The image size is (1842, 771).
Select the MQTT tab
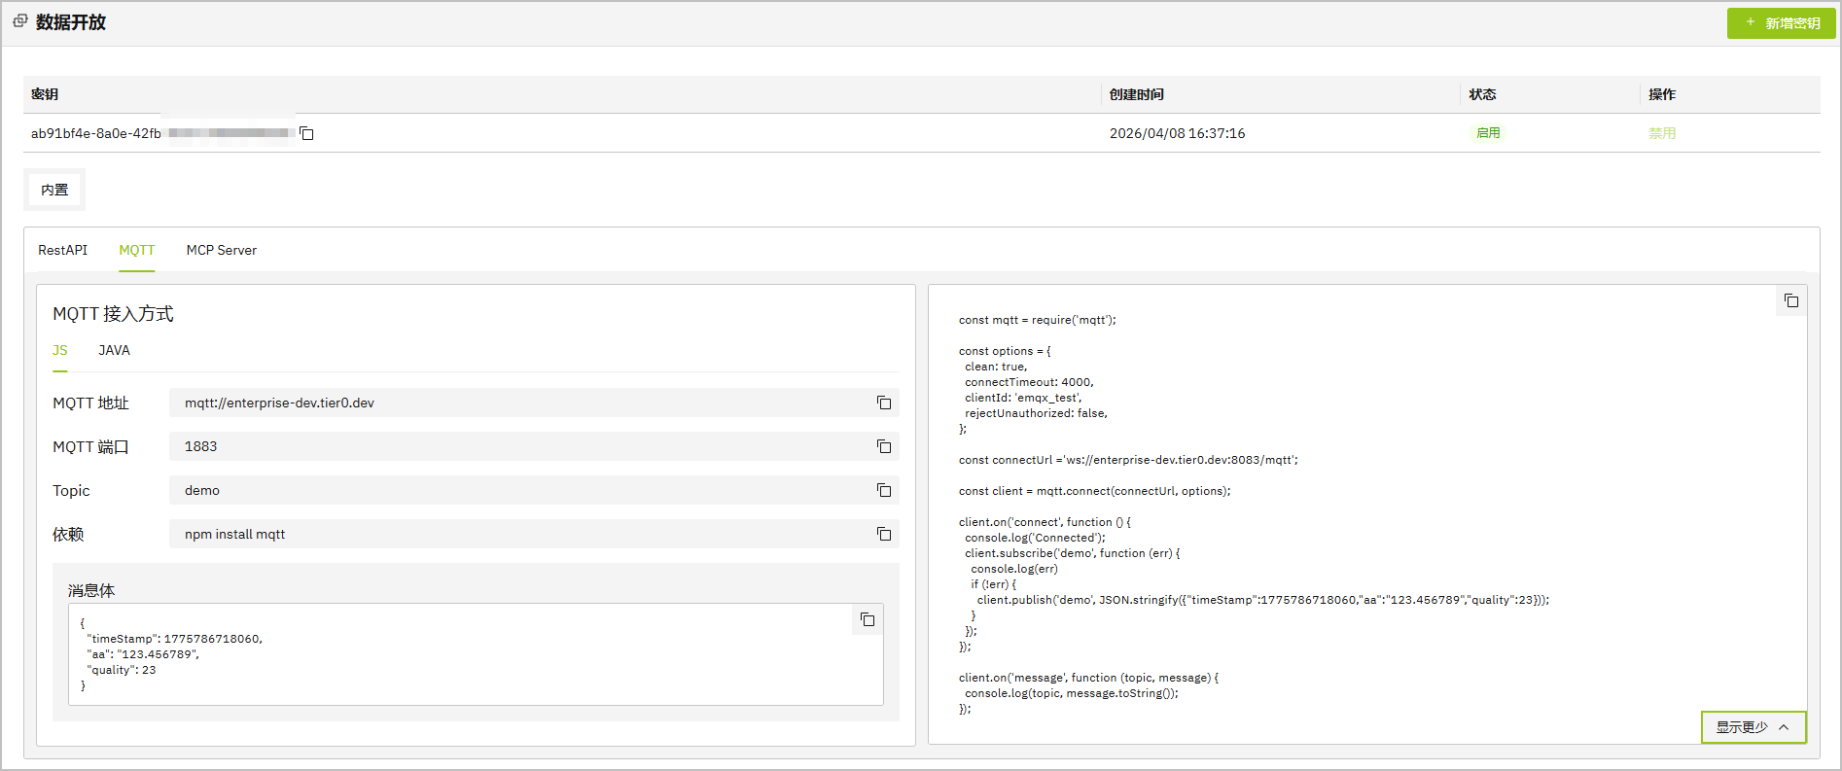point(137,250)
